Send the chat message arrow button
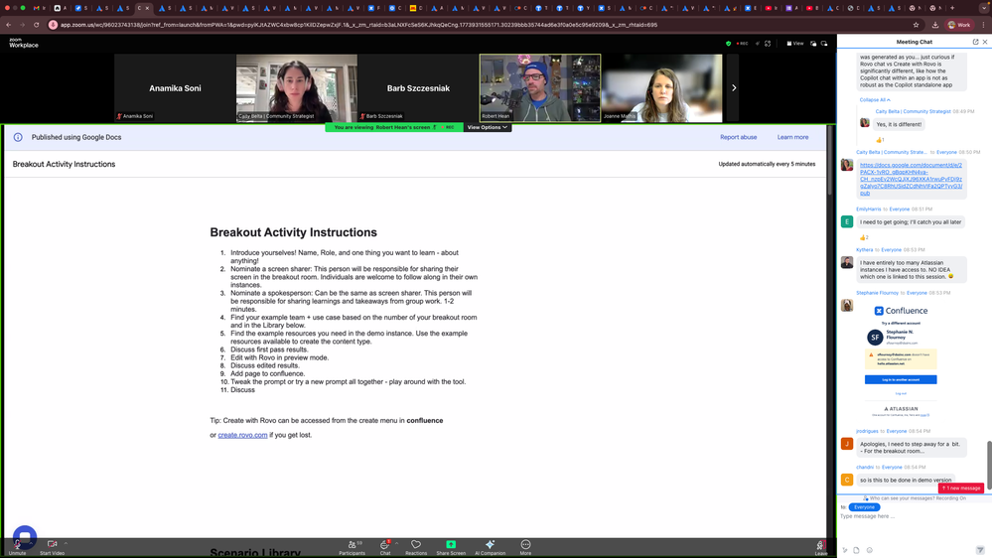Screen dimensions: 992x558 980,550
